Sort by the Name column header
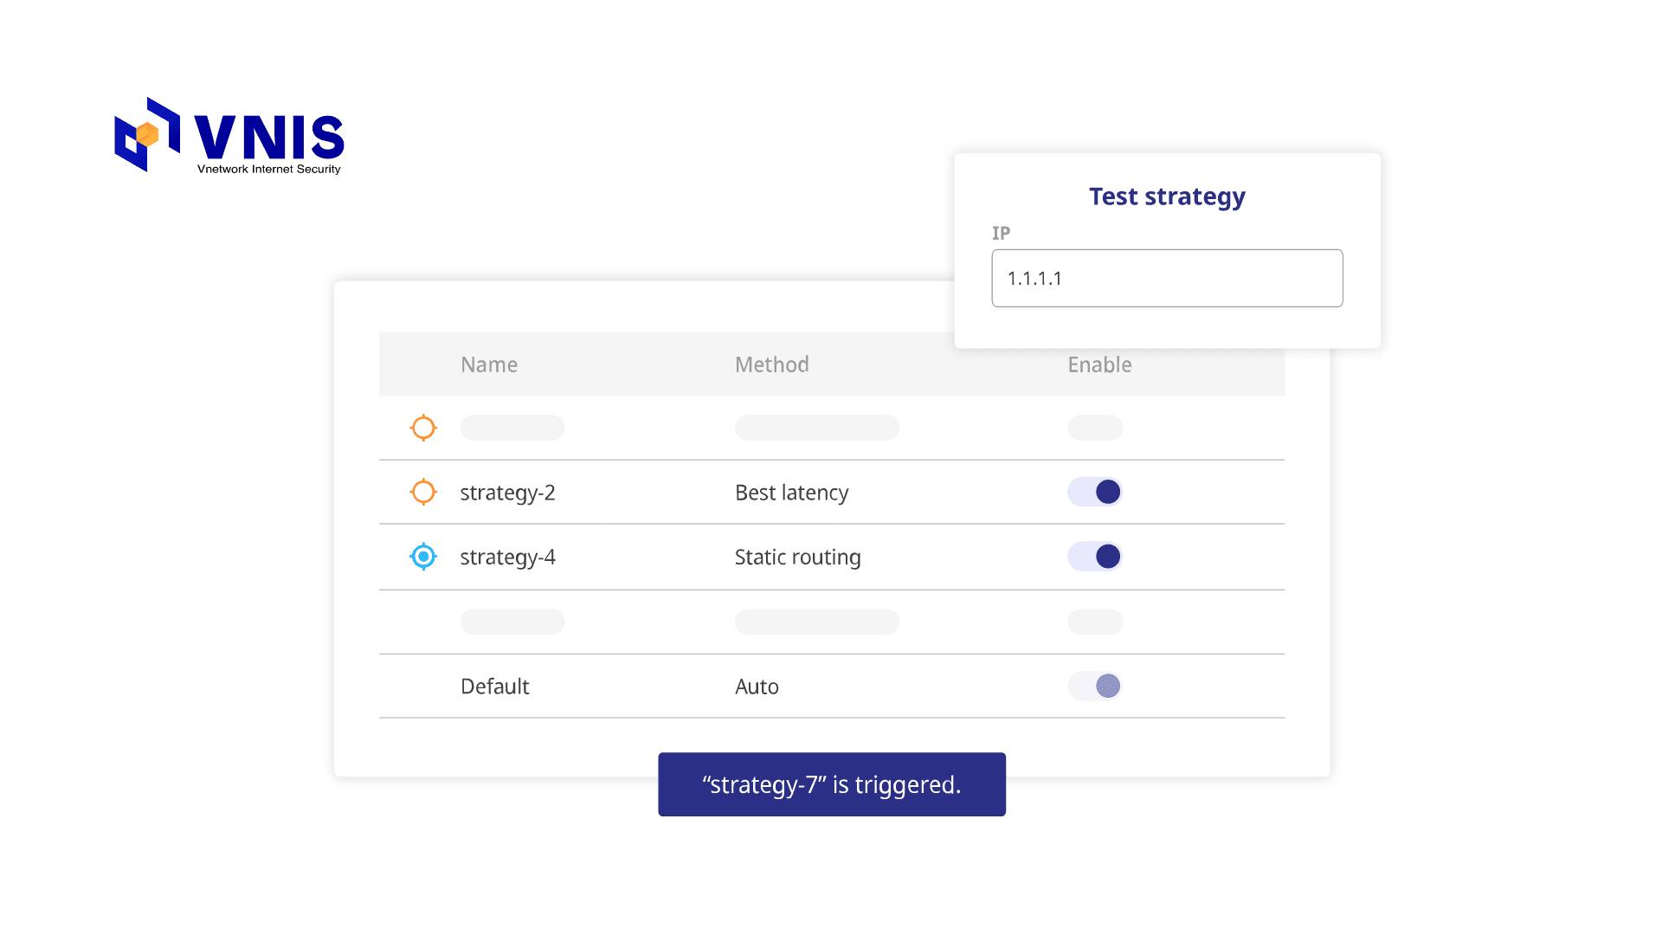 point(489,364)
